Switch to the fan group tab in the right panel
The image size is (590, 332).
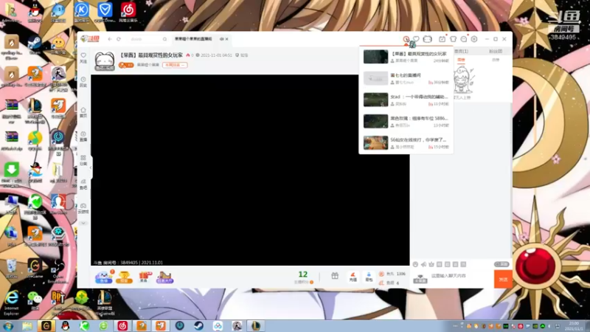click(x=496, y=51)
